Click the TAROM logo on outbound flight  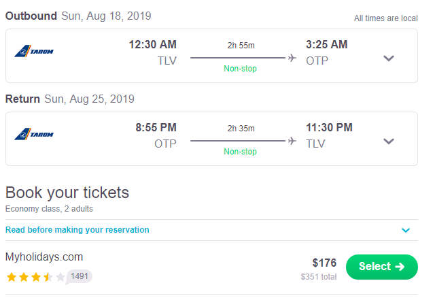click(x=34, y=51)
